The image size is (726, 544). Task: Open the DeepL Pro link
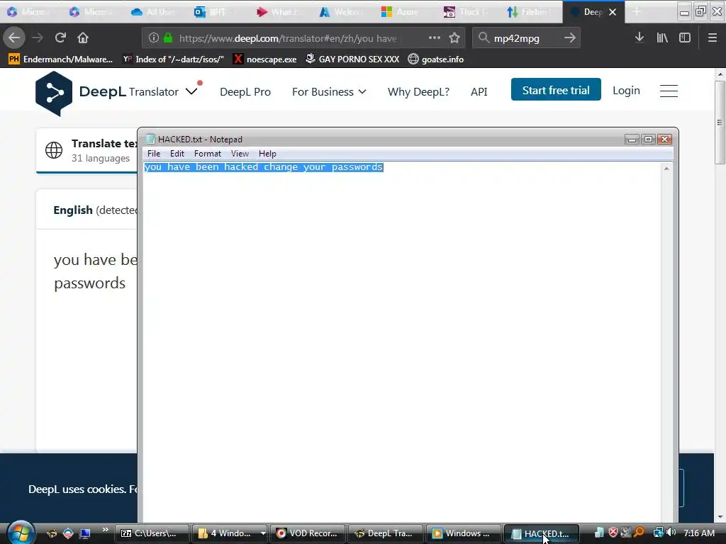click(x=245, y=91)
